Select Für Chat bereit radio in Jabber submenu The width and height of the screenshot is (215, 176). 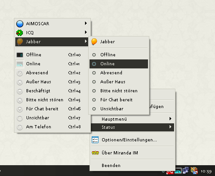(x=94, y=100)
